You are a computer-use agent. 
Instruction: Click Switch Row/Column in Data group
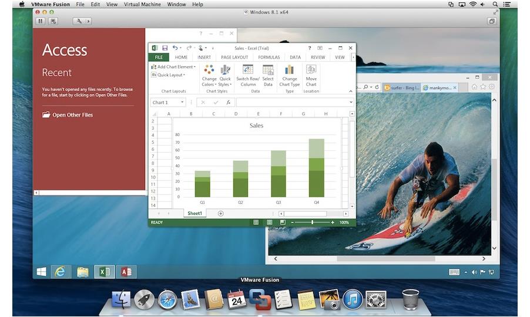pos(248,76)
